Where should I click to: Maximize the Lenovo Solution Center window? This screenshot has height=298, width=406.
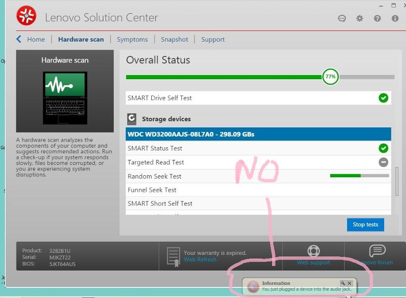click(394, 6)
